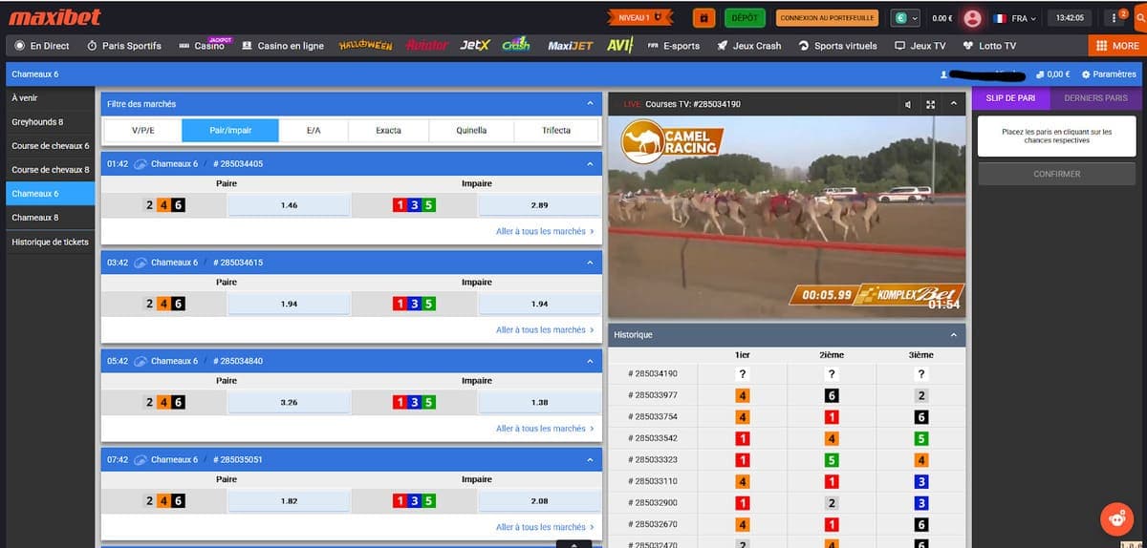
Task: Open the Casino en ligne menu
Action: click(x=283, y=46)
